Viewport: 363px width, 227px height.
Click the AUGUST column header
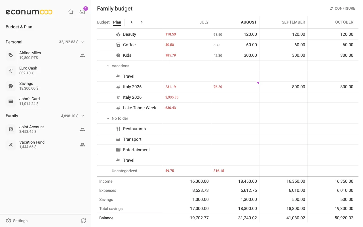tap(249, 22)
